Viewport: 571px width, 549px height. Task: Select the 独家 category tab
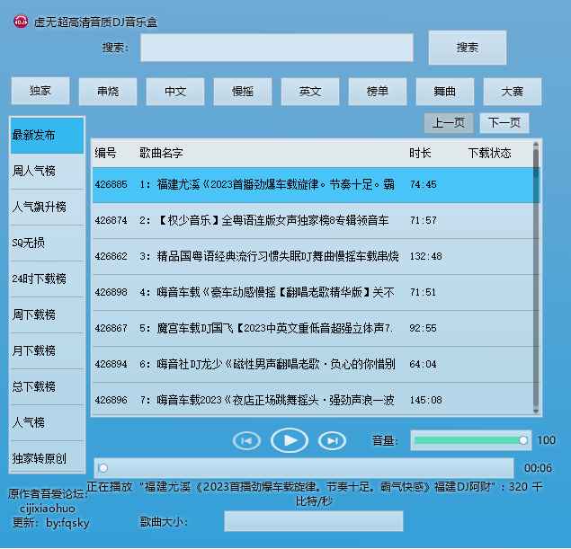[x=40, y=92]
